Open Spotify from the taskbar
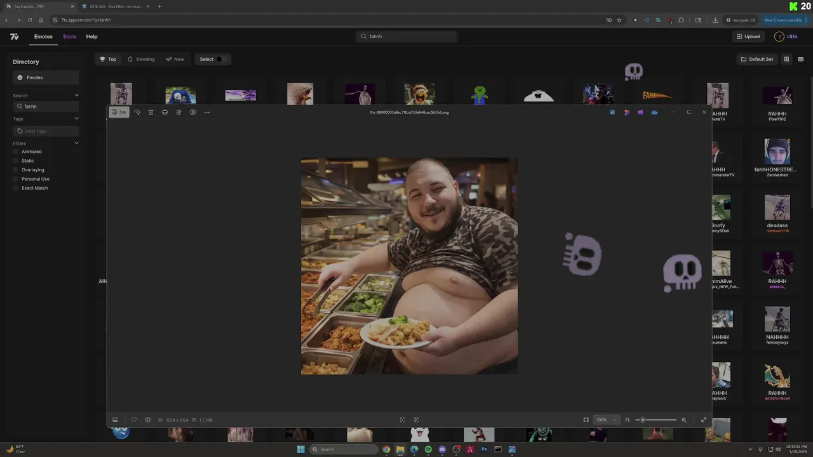 428,449
